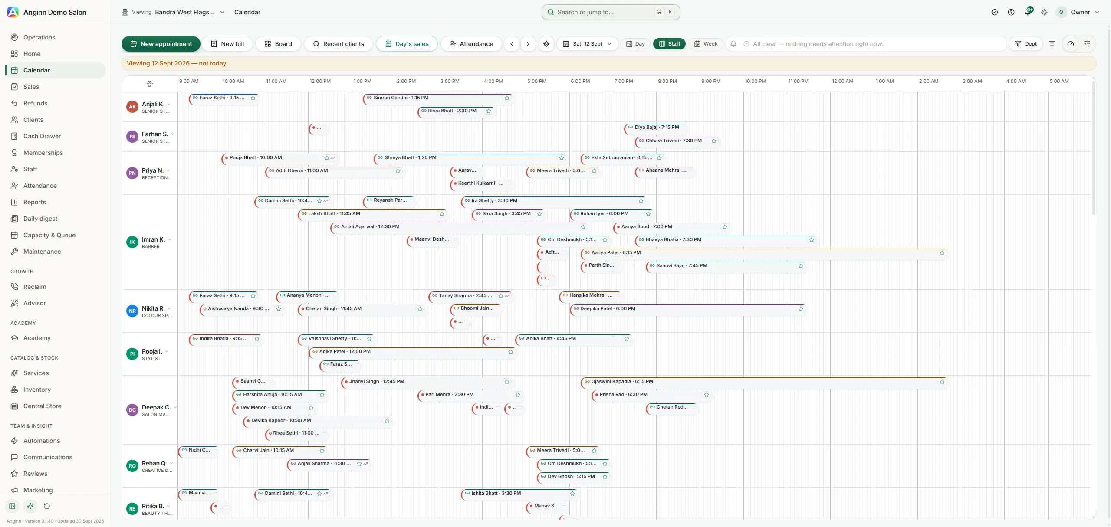
Task: Click the keyboard icon beside Dept
Action: click(1052, 44)
